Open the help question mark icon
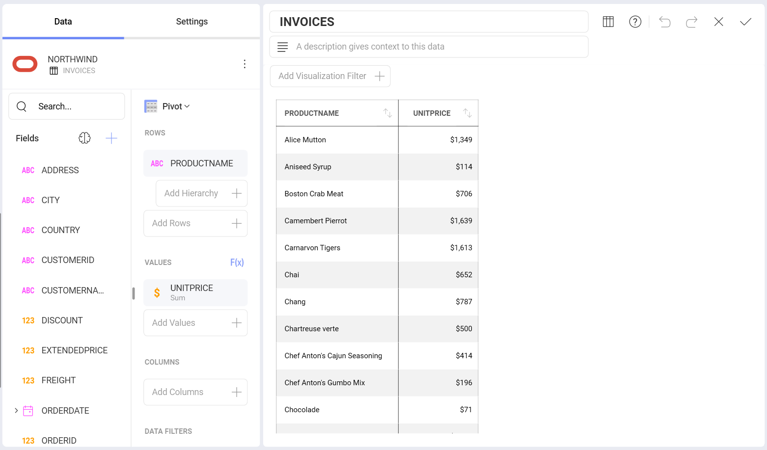Image resolution: width=767 pixels, height=450 pixels. click(x=635, y=22)
